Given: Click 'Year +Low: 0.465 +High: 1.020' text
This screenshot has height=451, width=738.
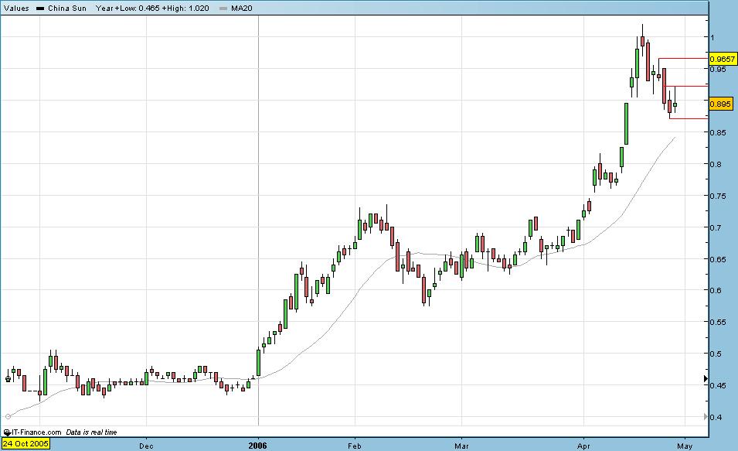Looking at the screenshot, I should [152, 8].
